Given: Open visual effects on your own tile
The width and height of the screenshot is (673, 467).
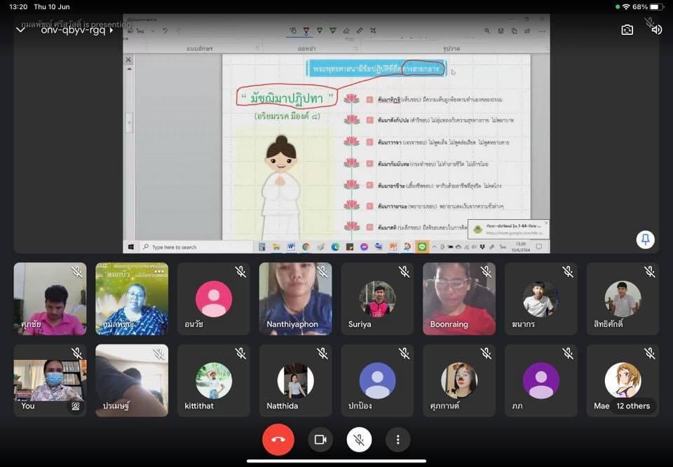Looking at the screenshot, I should tap(75, 405).
